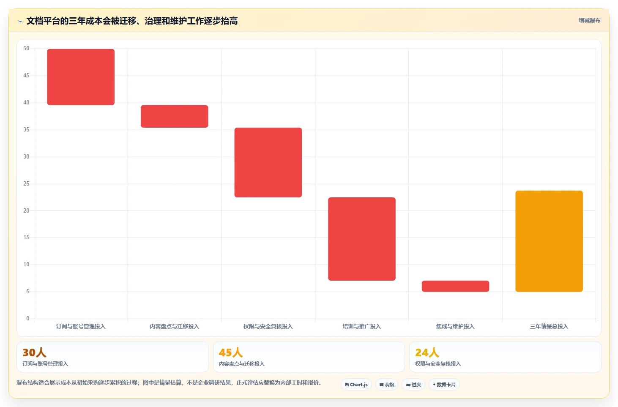This screenshot has height=407, width=618.
Task: Click y-axis value 50
Action: (x=26, y=49)
